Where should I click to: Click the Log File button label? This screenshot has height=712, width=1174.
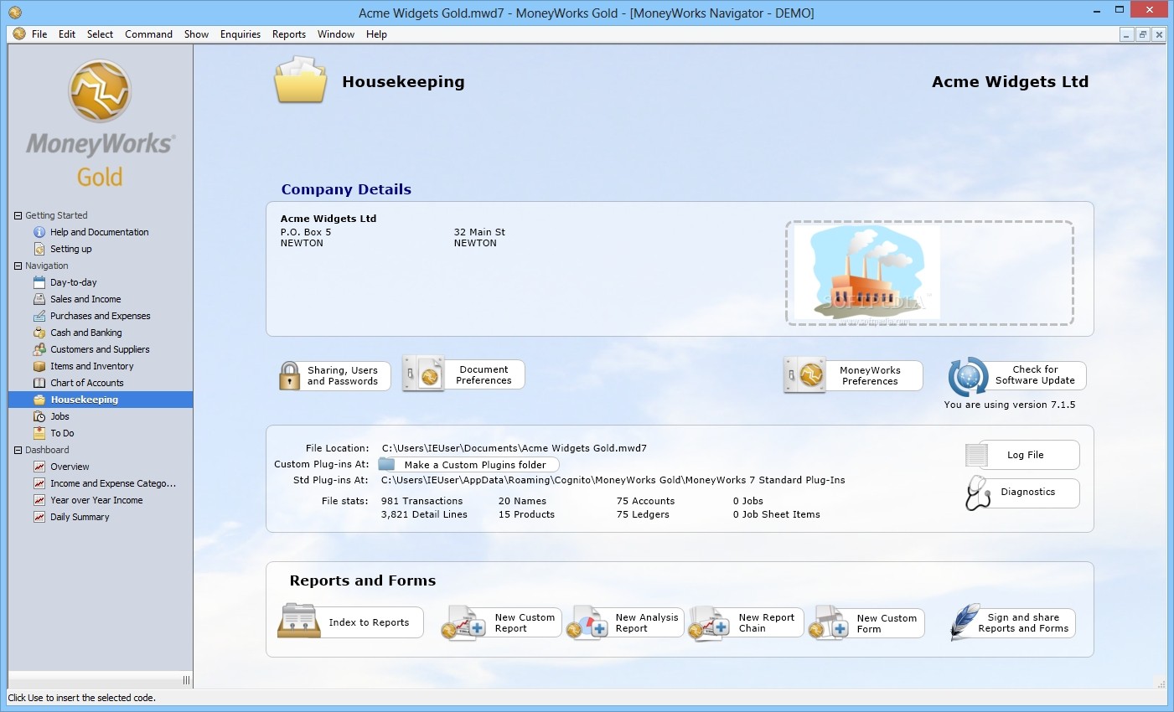point(1025,455)
